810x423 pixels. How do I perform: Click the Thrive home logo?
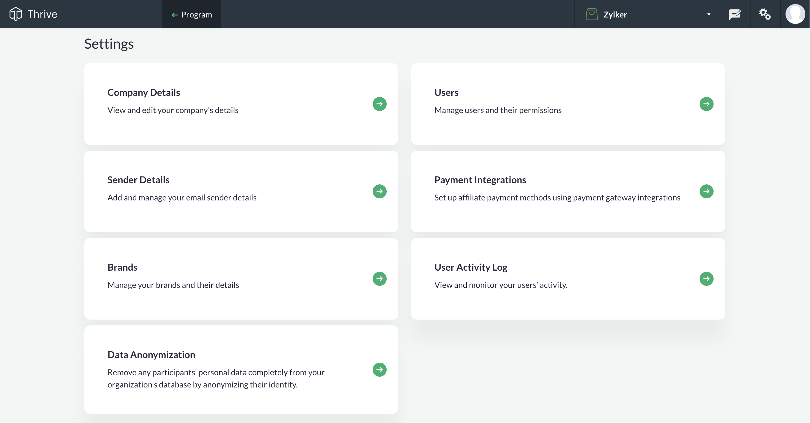(x=33, y=15)
